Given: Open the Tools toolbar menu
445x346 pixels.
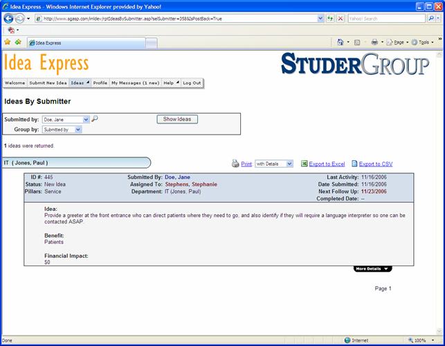Looking at the screenshot, I should coord(423,42).
